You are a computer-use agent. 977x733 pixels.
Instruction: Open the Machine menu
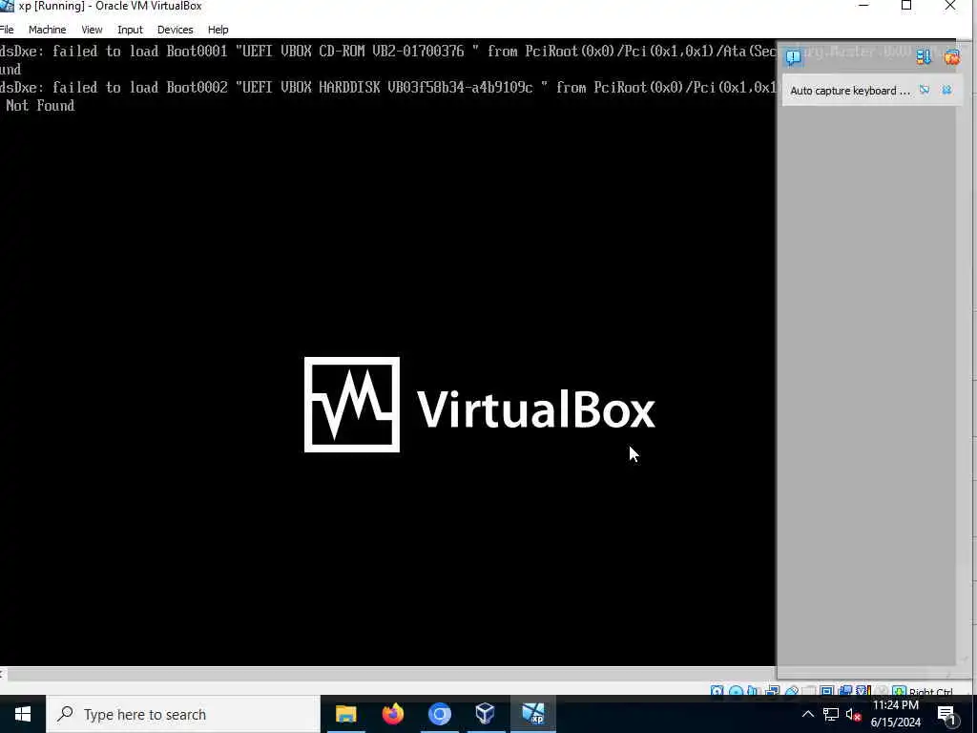click(x=48, y=30)
